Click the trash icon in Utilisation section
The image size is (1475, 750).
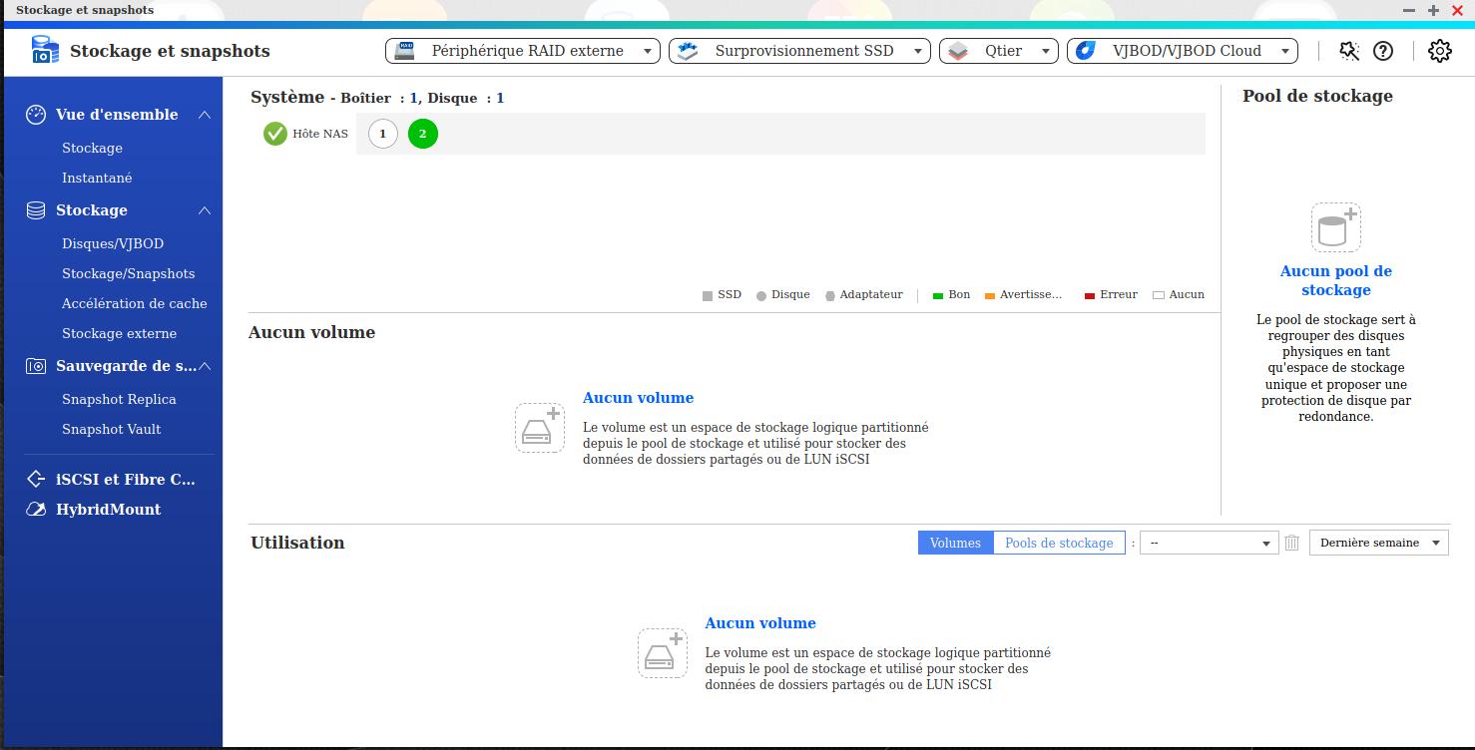click(1292, 543)
